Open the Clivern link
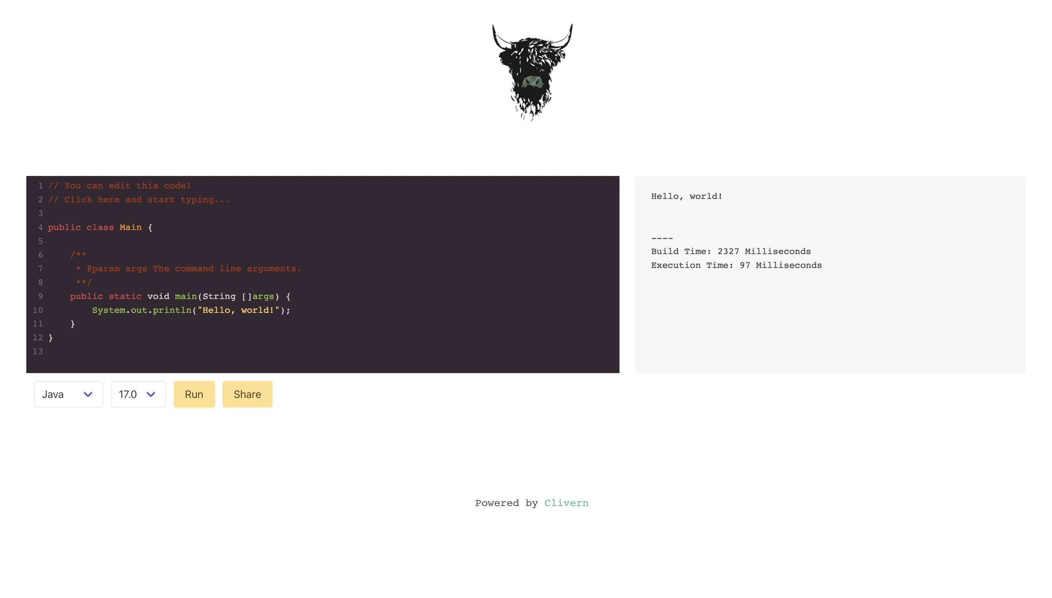 coord(566,503)
